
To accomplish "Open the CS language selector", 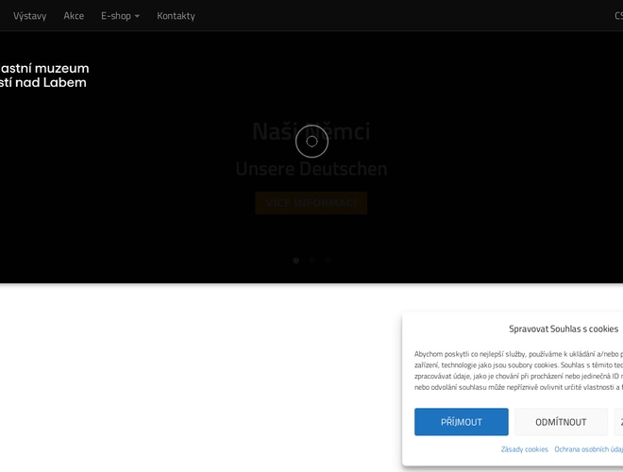I will (617, 16).
